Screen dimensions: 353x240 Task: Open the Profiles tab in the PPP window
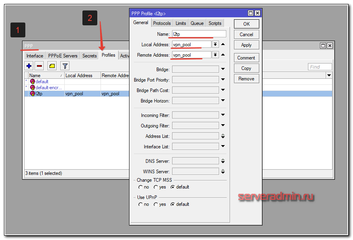tap(108, 55)
